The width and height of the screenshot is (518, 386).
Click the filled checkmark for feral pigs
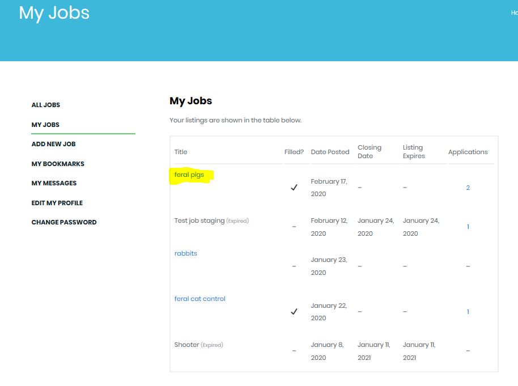pyautogui.click(x=294, y=188)
